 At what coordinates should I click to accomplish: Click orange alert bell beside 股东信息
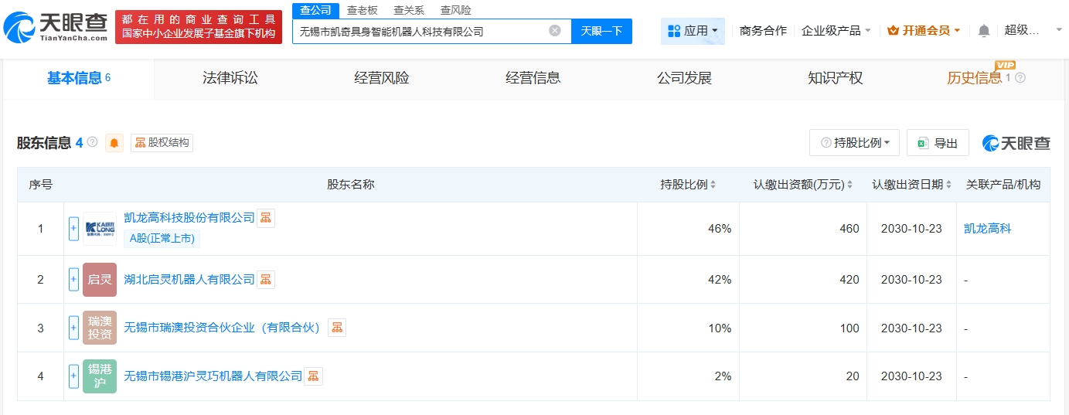[114, 143]
